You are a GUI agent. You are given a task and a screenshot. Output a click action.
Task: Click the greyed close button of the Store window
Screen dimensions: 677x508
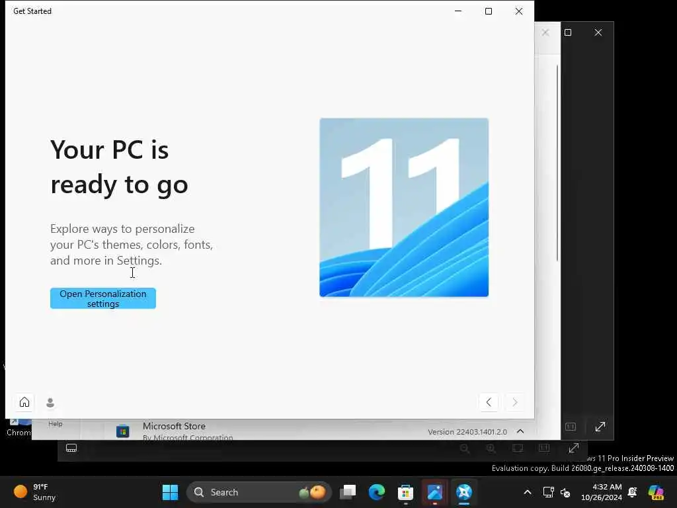(545, 32)
